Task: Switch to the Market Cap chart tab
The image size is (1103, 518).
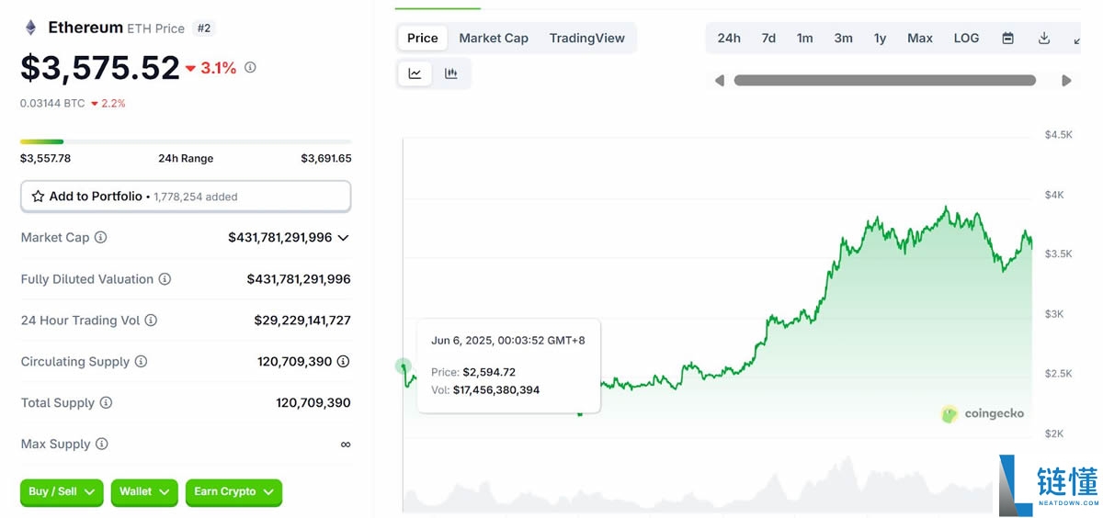Action: click(494, 39)
